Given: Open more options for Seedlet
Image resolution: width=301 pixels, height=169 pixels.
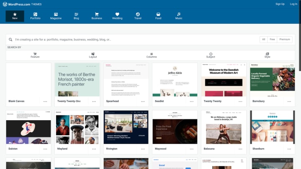Looking at the screenshot, I should [191, 101].
